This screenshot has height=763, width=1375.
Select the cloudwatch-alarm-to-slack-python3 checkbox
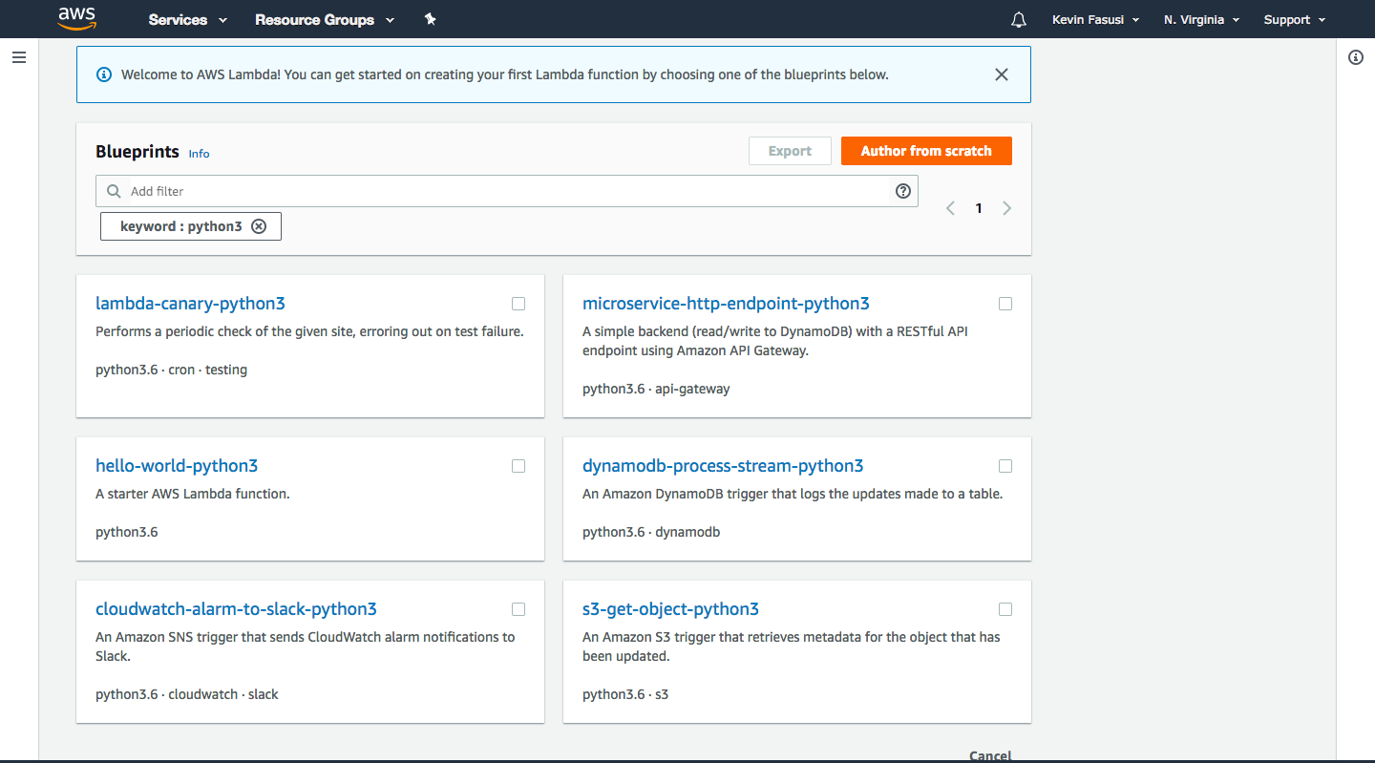(x=518, y=609)
